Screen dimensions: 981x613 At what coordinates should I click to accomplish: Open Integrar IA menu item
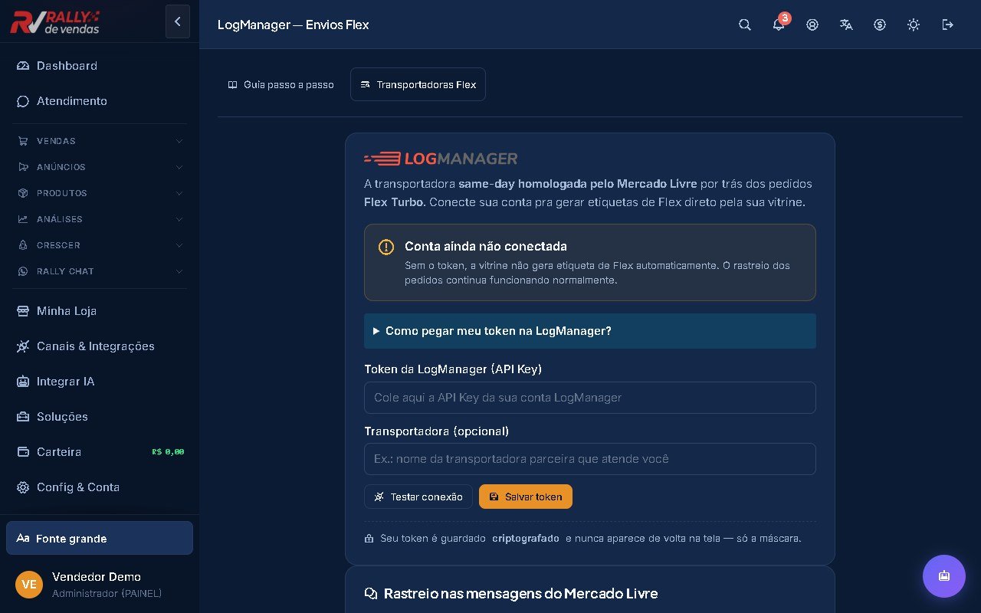tap(100, 382)
